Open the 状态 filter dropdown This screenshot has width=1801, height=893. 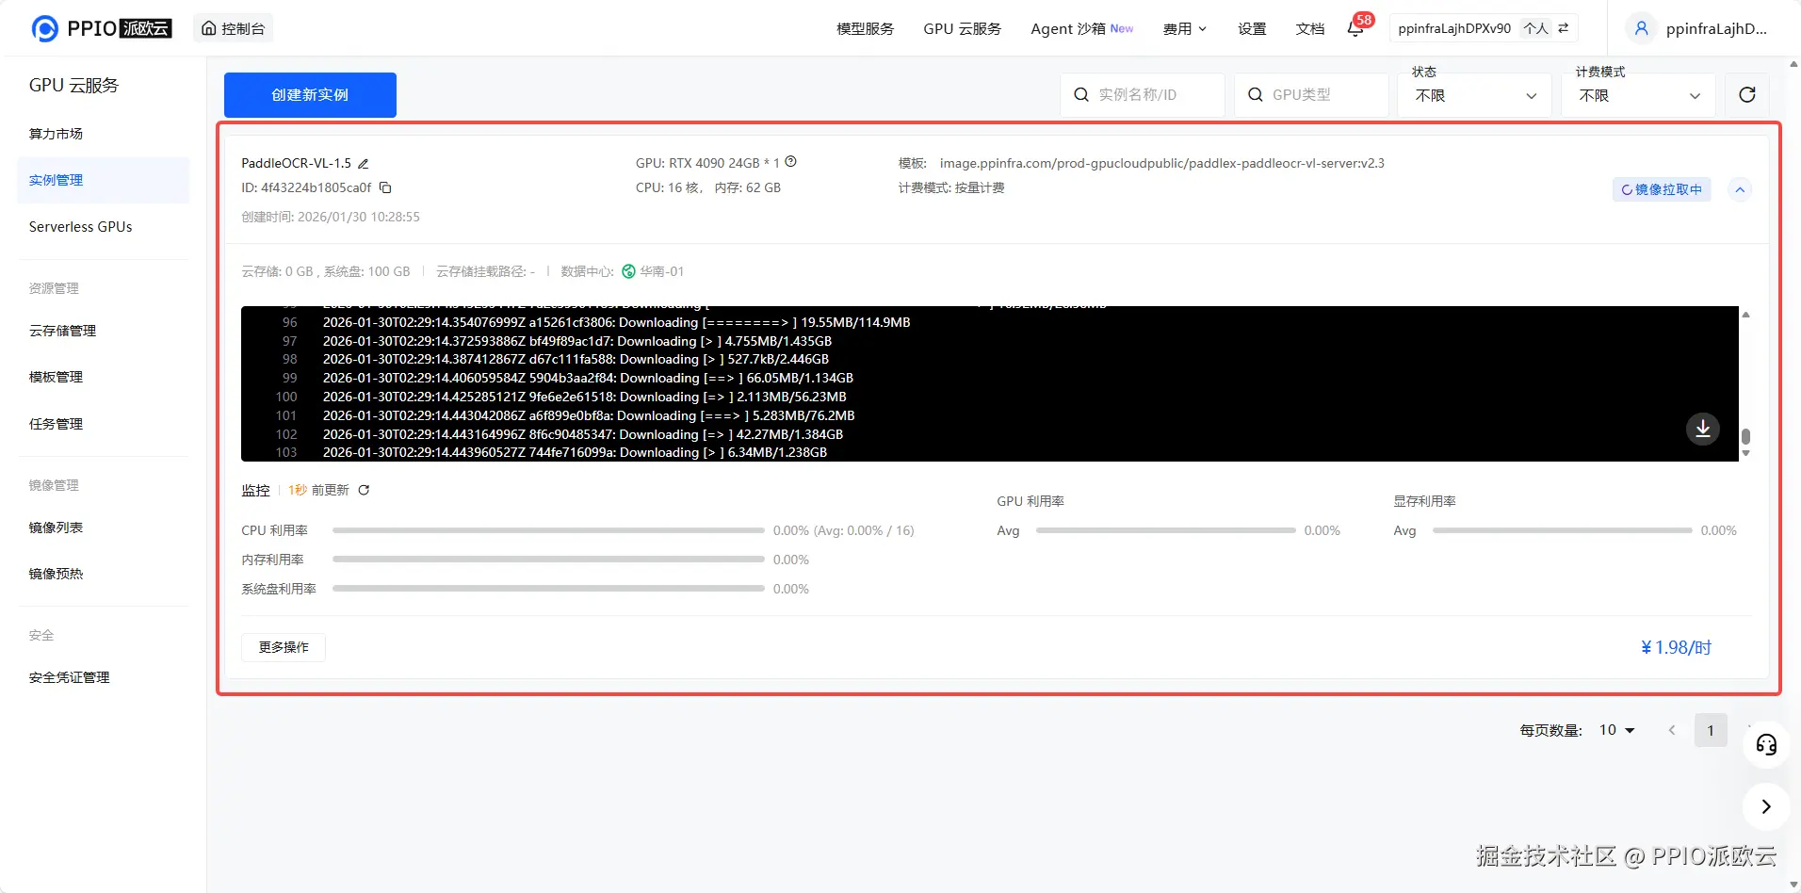(x=1474, y=95)
